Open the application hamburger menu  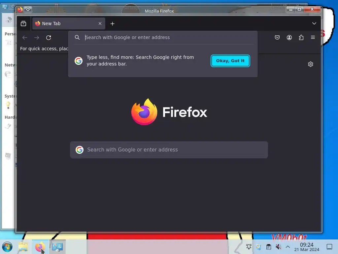(x=313, y=37)
